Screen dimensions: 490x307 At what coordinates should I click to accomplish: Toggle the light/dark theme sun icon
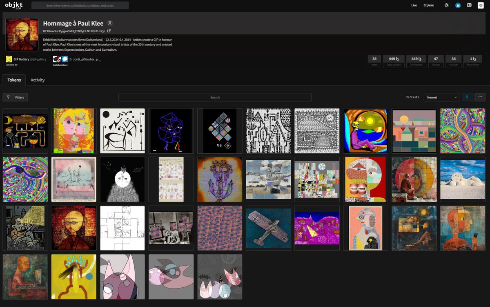(x=446, y=5)
